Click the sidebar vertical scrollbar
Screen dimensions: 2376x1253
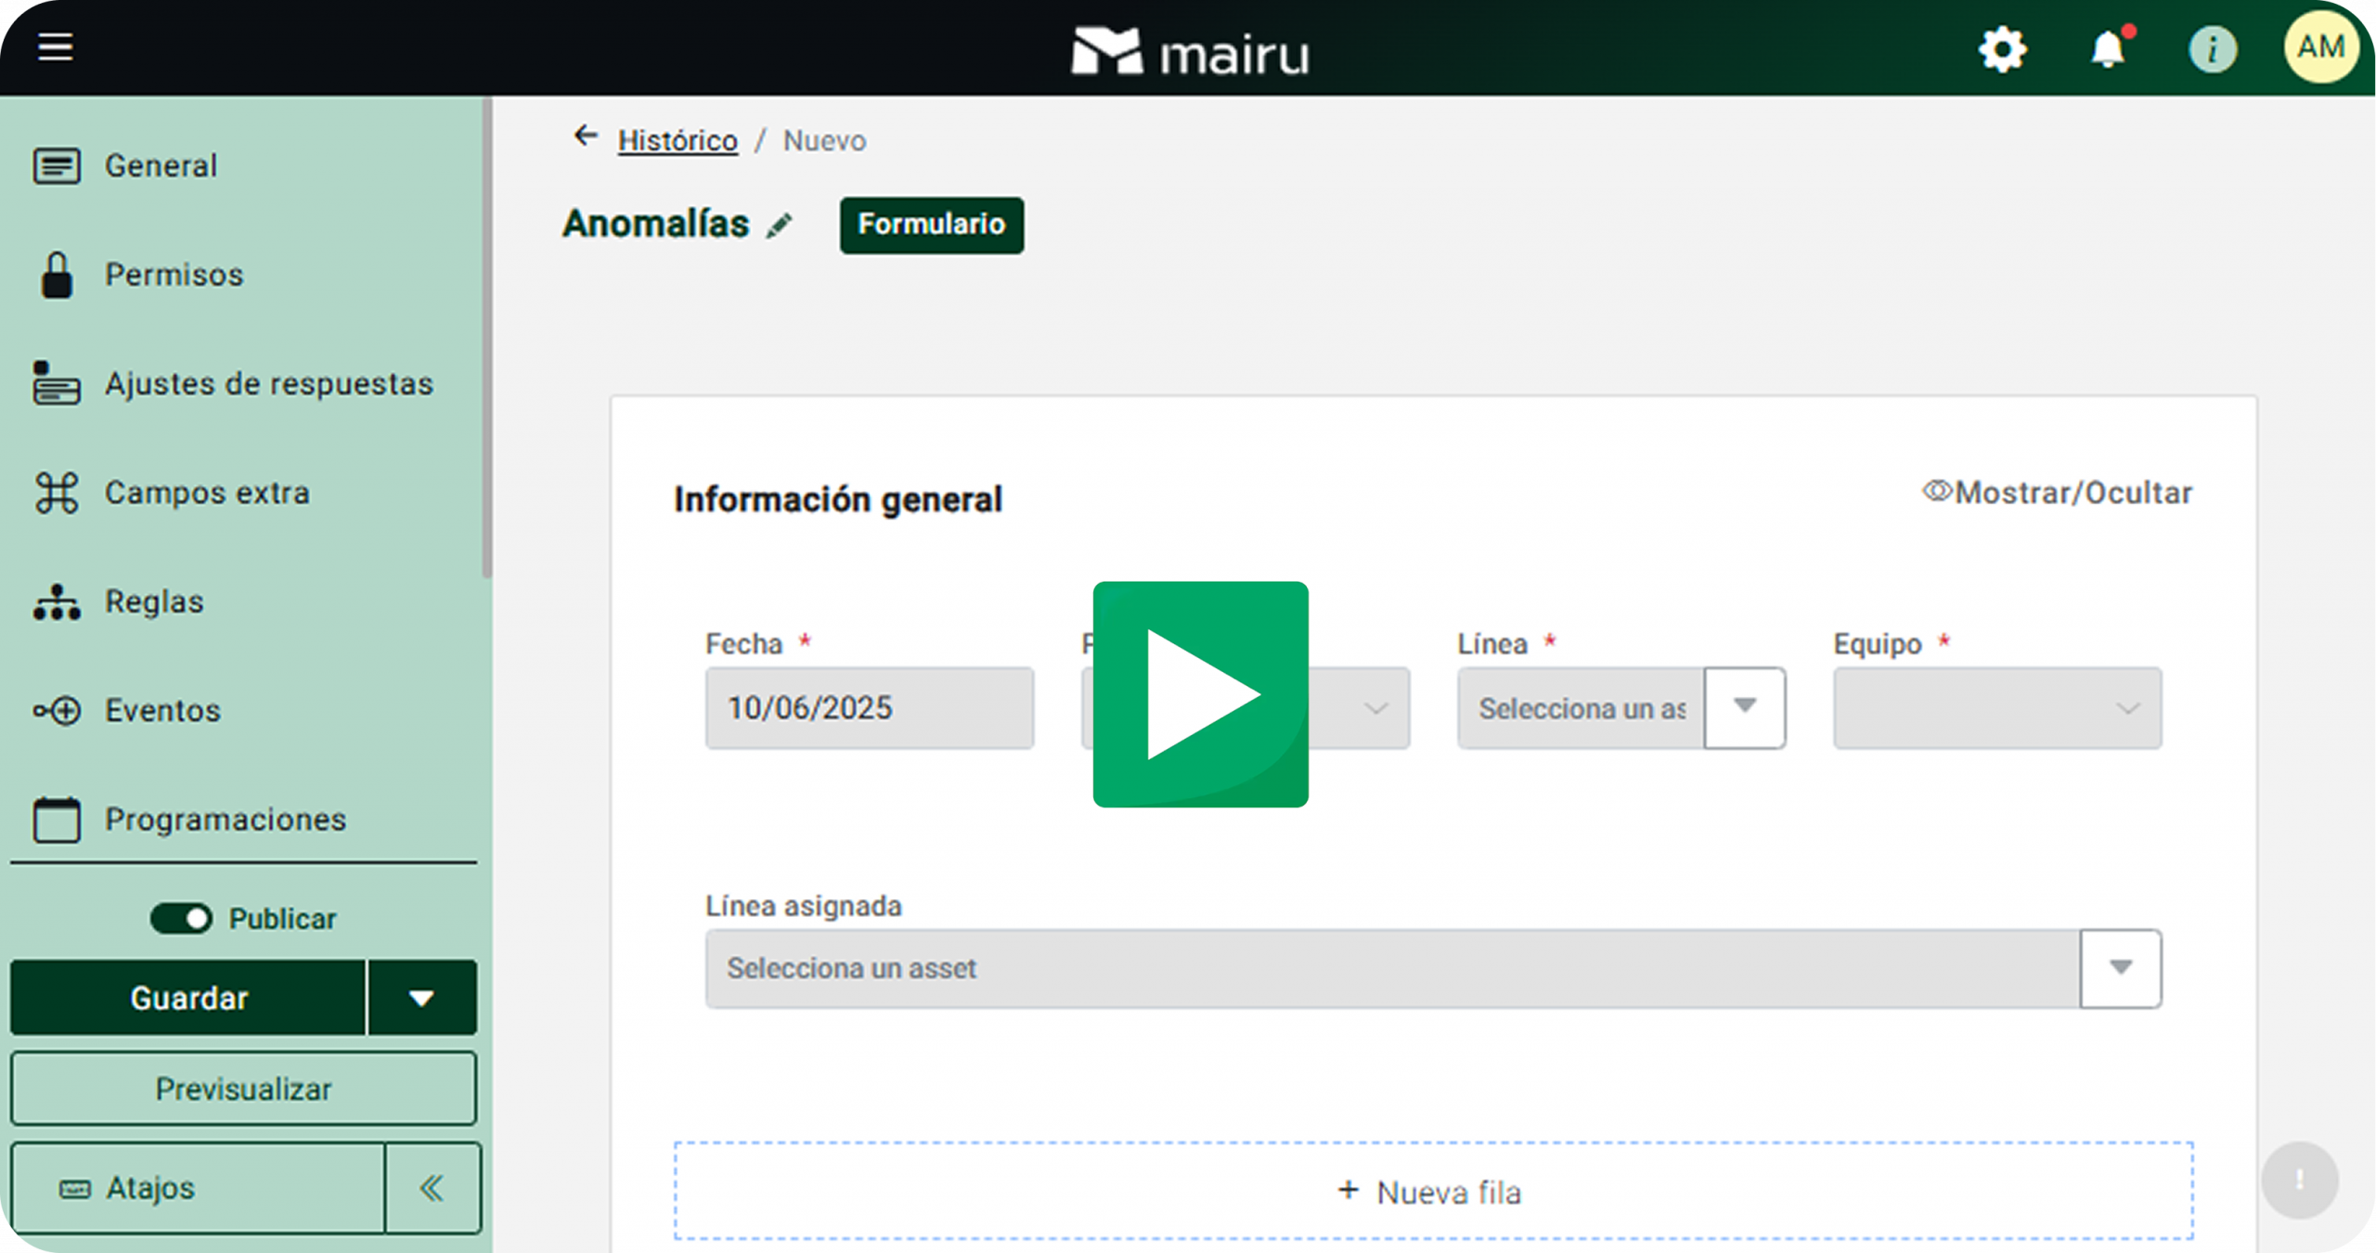coord(486,339)
